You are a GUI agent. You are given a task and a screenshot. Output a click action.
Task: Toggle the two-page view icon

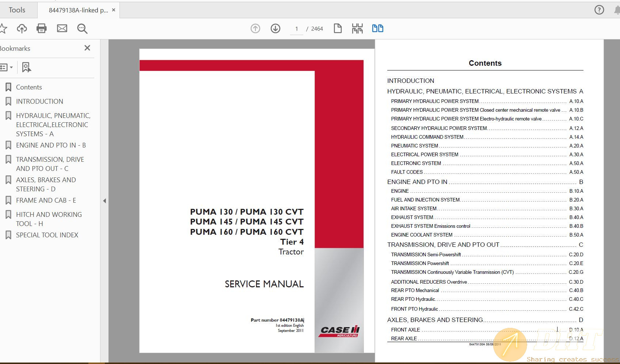click(378, 28)
